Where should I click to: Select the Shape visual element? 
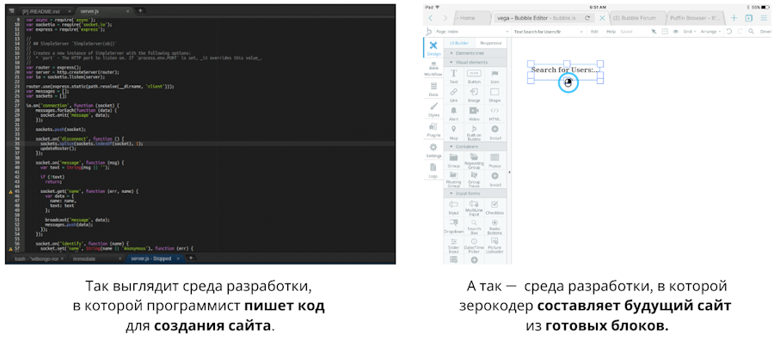[x=494, y=94]
